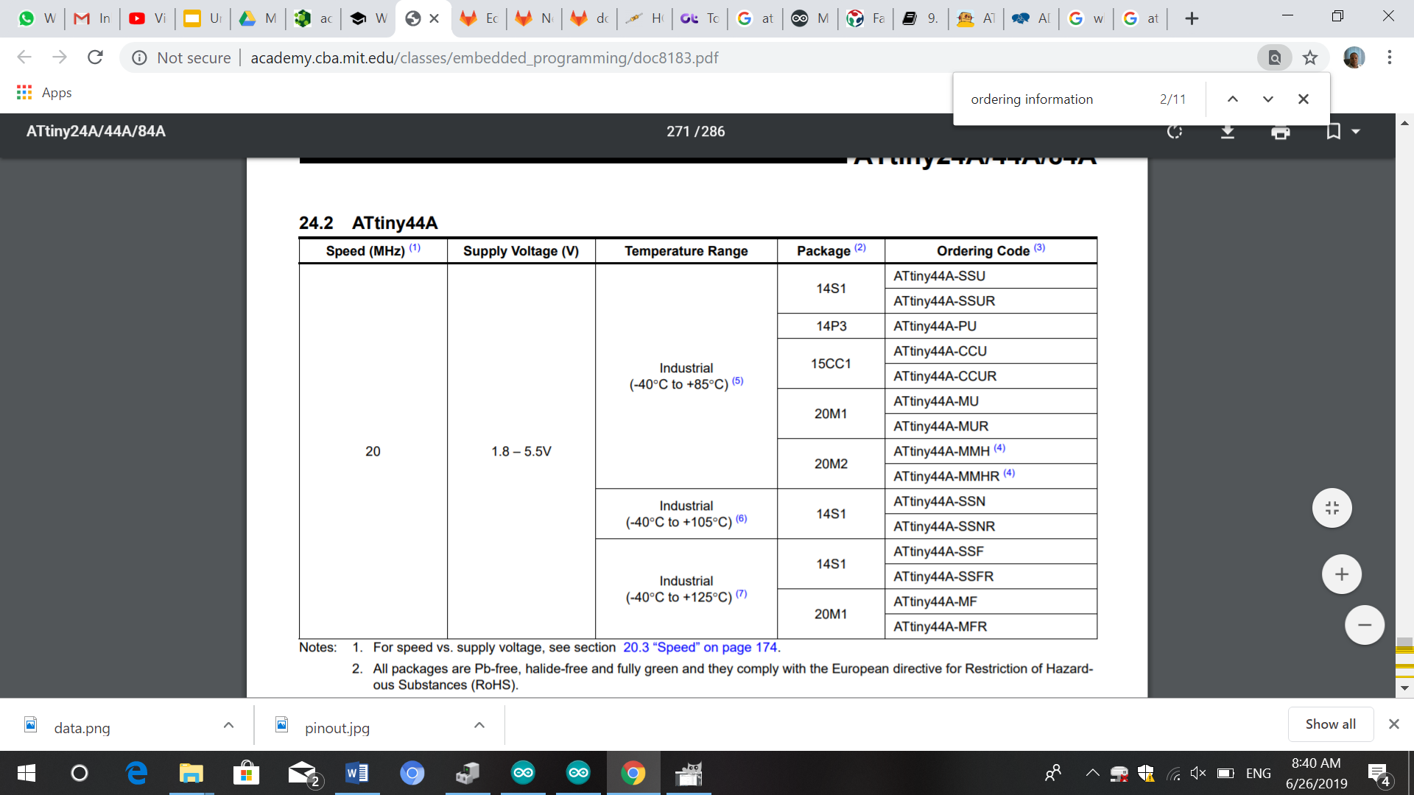The height and width of the screenshot is (795, 1414).
Task: Reload the current page
Action: coord(95,57)
